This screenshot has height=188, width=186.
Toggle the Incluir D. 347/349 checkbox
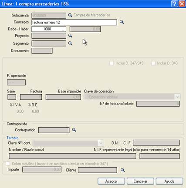[x=112, y=63]
